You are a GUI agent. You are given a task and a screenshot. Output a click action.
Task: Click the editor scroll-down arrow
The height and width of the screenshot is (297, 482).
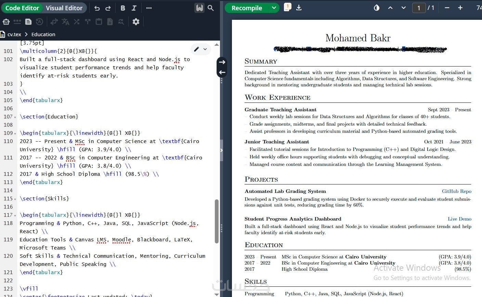coord(217,294)
